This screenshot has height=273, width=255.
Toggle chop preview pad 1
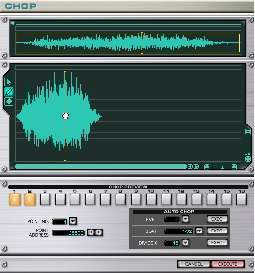point(15,199)
